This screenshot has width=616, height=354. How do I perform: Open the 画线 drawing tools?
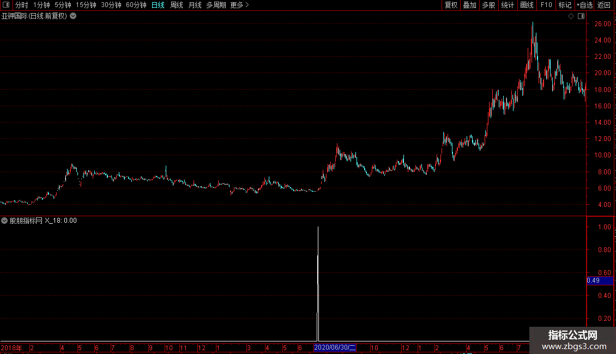527,5
